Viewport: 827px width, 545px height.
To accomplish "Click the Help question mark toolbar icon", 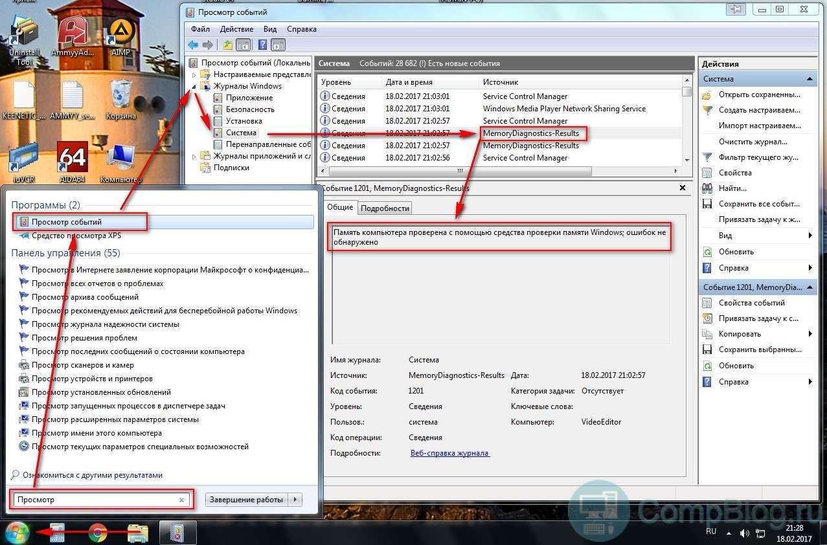I will (262, 45).
